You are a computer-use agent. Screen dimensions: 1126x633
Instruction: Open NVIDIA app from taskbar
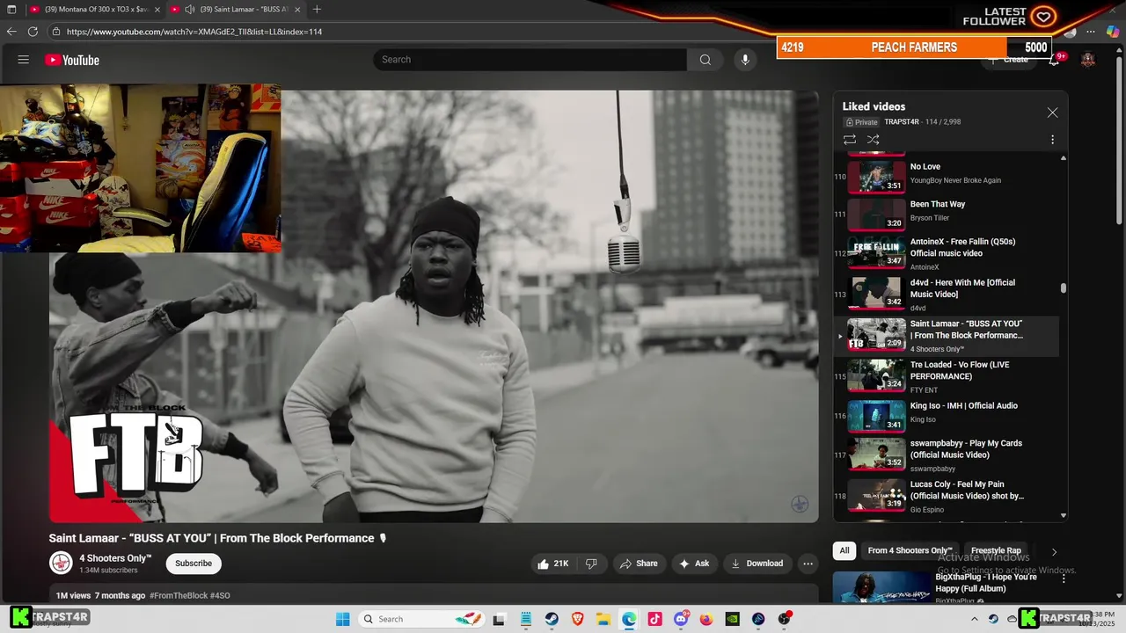tap(732, 619)
